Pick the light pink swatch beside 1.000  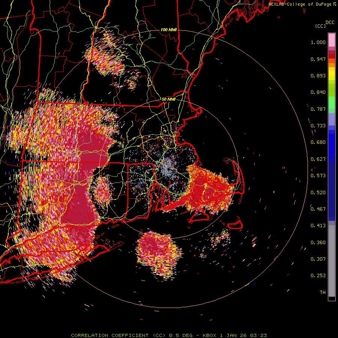(332, 40)
